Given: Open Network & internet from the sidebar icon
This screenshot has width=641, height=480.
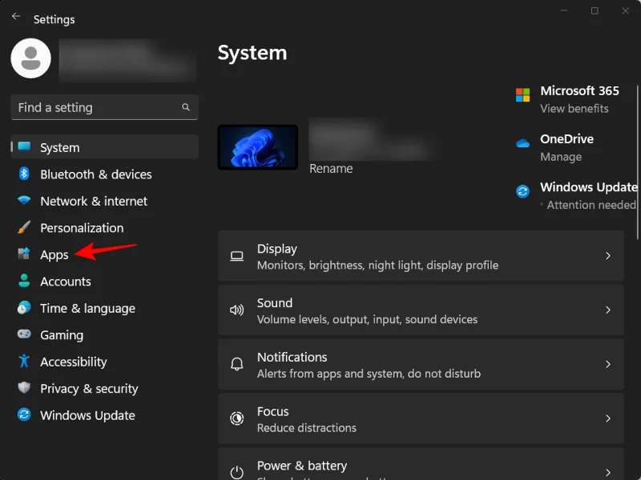Looking at the screenshot, I should [x=23, y=201].
